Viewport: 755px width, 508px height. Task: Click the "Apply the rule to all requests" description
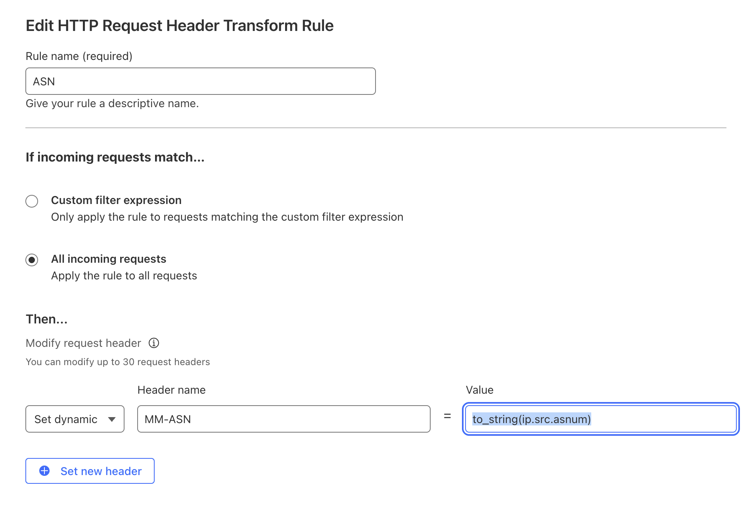coord(124,275)
